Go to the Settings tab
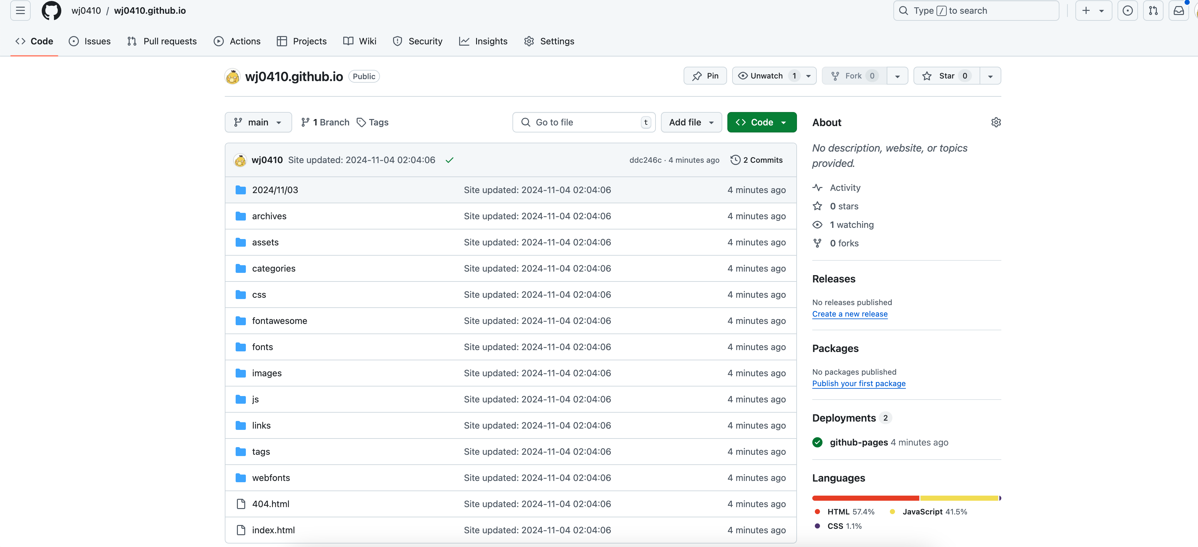The width and height of the screenshot is (1198, 547). coord(549,41)
